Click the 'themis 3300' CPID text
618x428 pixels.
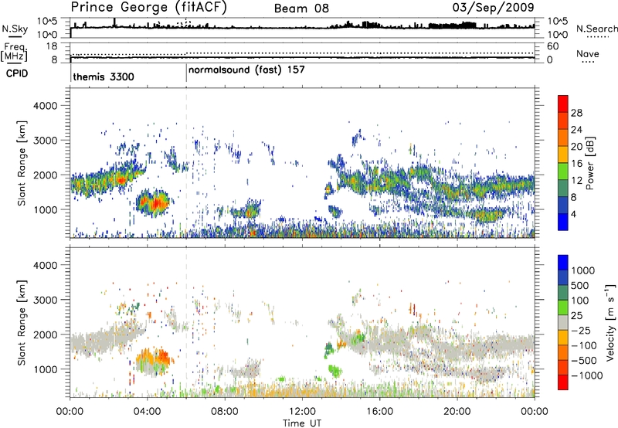point(104,76)
